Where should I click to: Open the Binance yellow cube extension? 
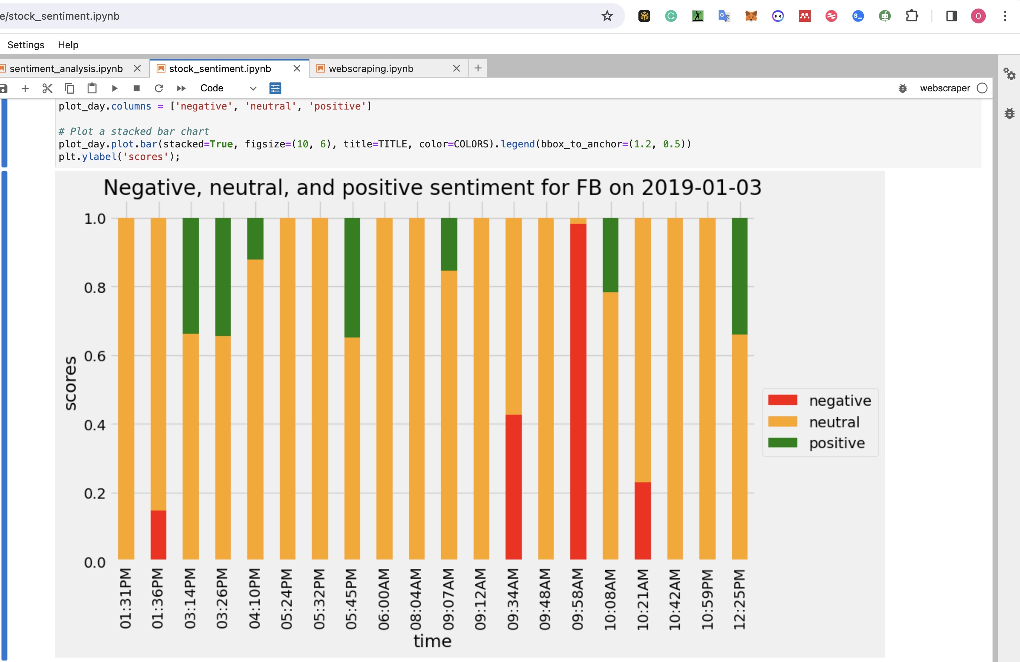pos(644,16)
